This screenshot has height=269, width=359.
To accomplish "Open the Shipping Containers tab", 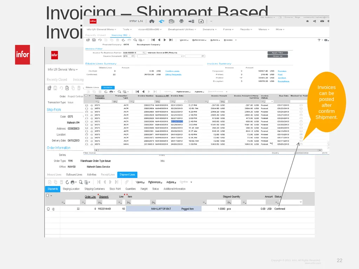I will (94, 189).
